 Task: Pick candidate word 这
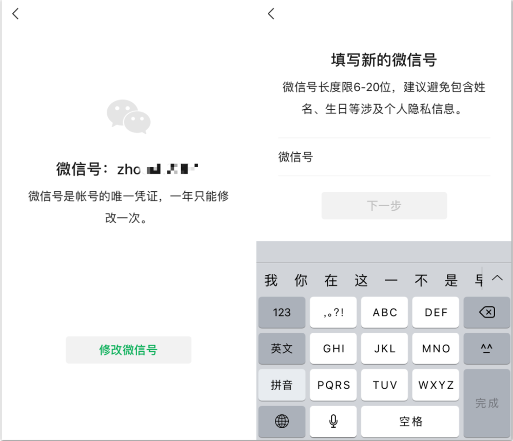361,280
